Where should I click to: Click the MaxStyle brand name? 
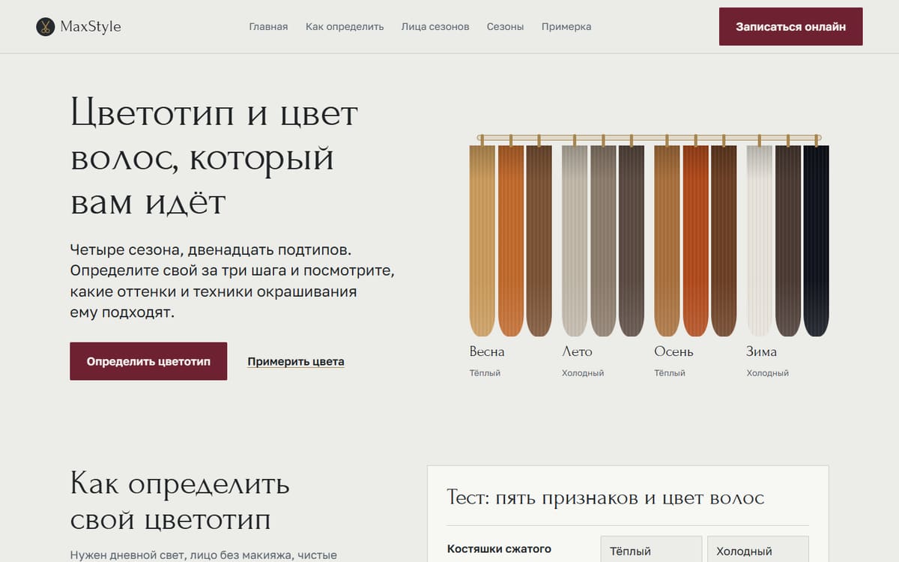tap(90, 27)
